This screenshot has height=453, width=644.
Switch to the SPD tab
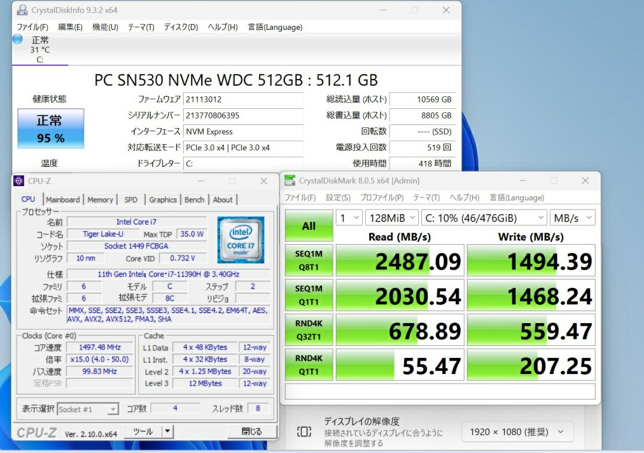coord(130,200)
